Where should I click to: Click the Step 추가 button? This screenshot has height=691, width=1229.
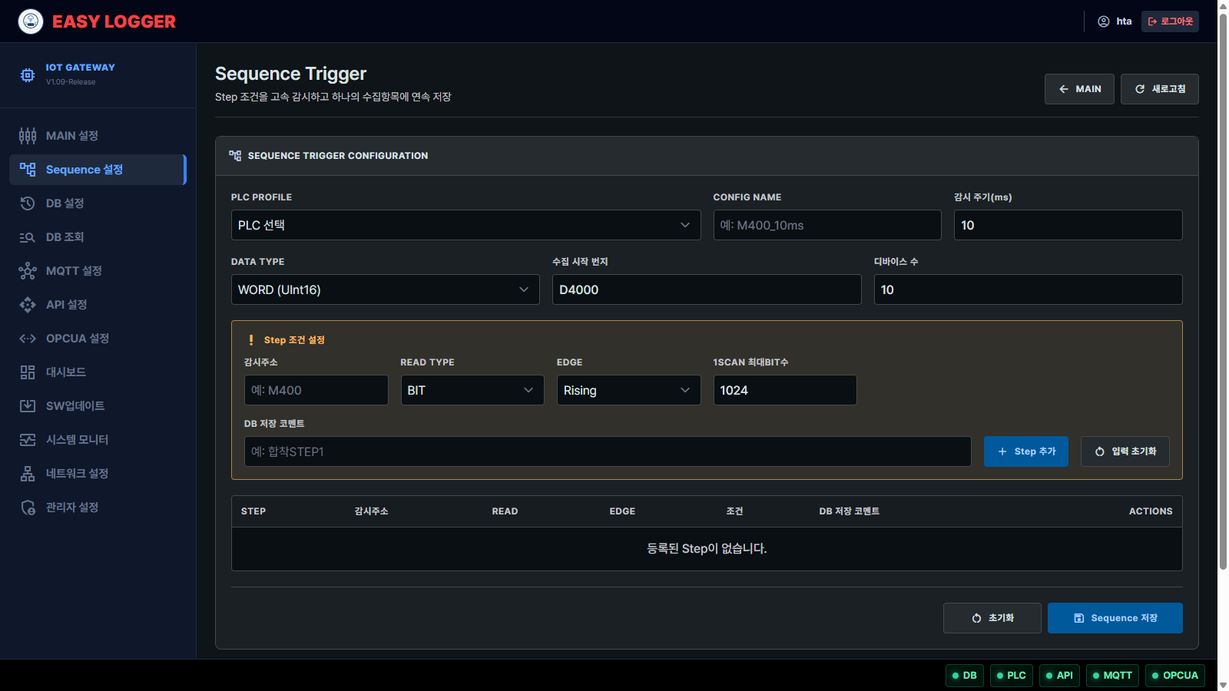[1026, 451]
